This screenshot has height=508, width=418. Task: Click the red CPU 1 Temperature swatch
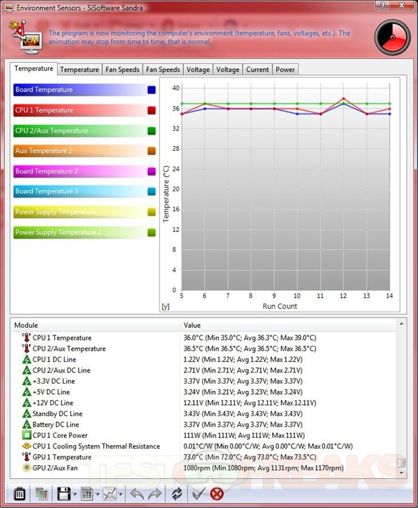[x=151, y=110]
